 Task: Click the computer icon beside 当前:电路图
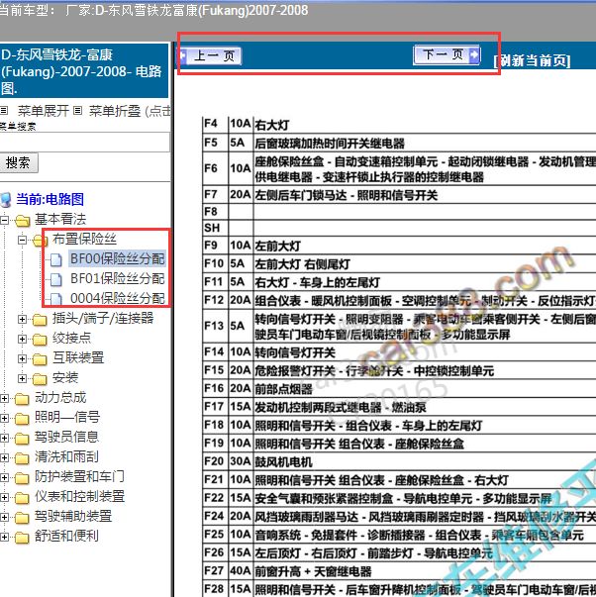[x=5, y=200]
